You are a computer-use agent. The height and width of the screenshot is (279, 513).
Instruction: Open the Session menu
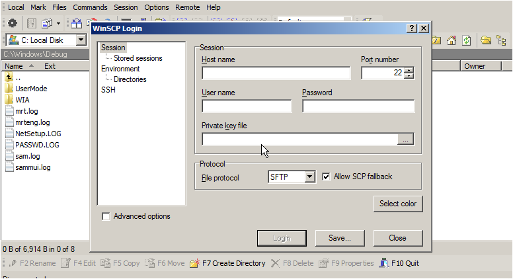[126, 7]
